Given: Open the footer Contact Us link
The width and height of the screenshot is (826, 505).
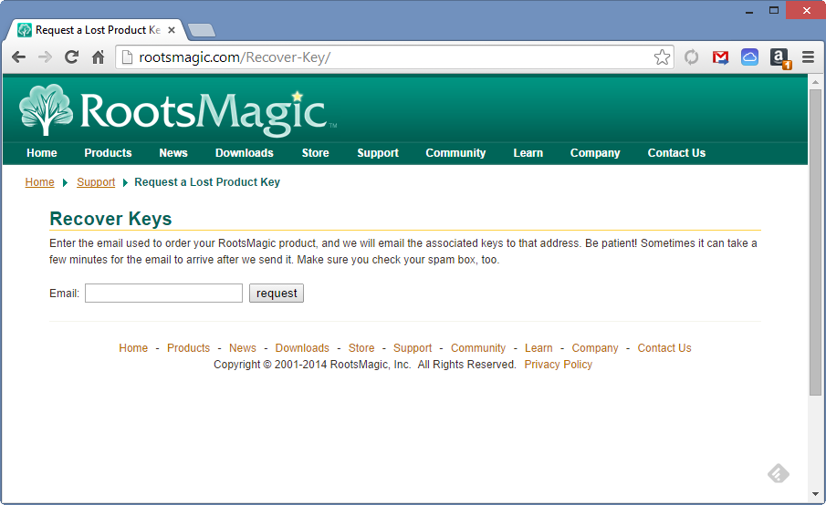Looking at the screenshot, I should point(664,348).
